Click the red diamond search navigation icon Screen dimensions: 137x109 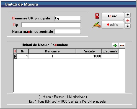coord(128,21)
